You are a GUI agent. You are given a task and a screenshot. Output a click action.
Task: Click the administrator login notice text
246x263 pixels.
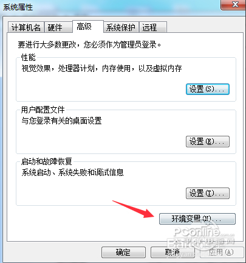coord(89,44)
